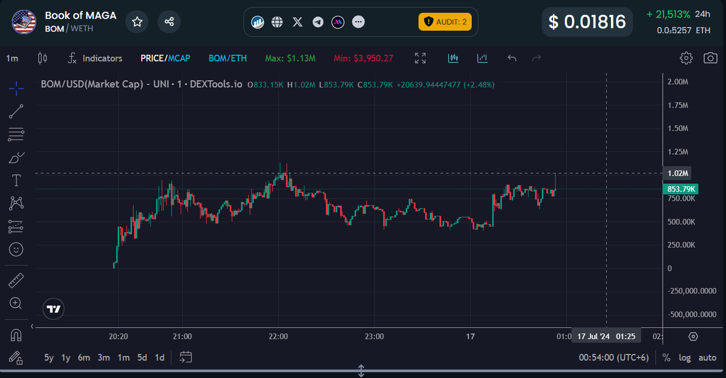726x378 pixels.
Task: Switch to PRICE view toggle
Action: (152, 59)
